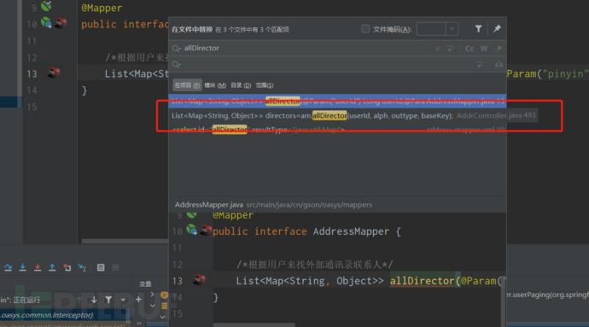This screenshot has height=327, width=589.
Task: Expand more with the double chevron icon
Action: (139, 324)
